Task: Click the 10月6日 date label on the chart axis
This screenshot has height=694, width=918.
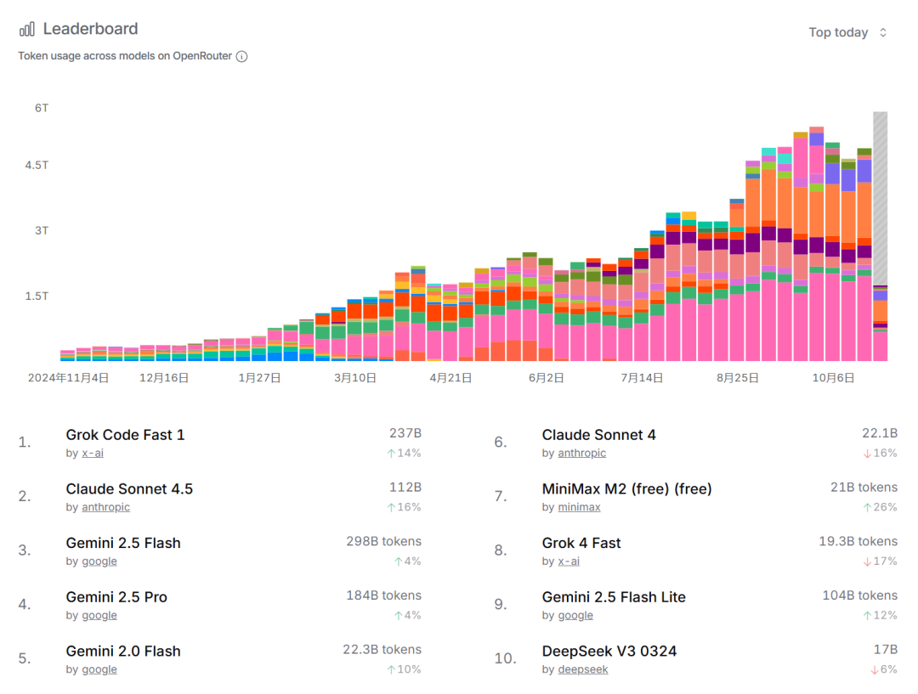Action: (x=833, y=378)
